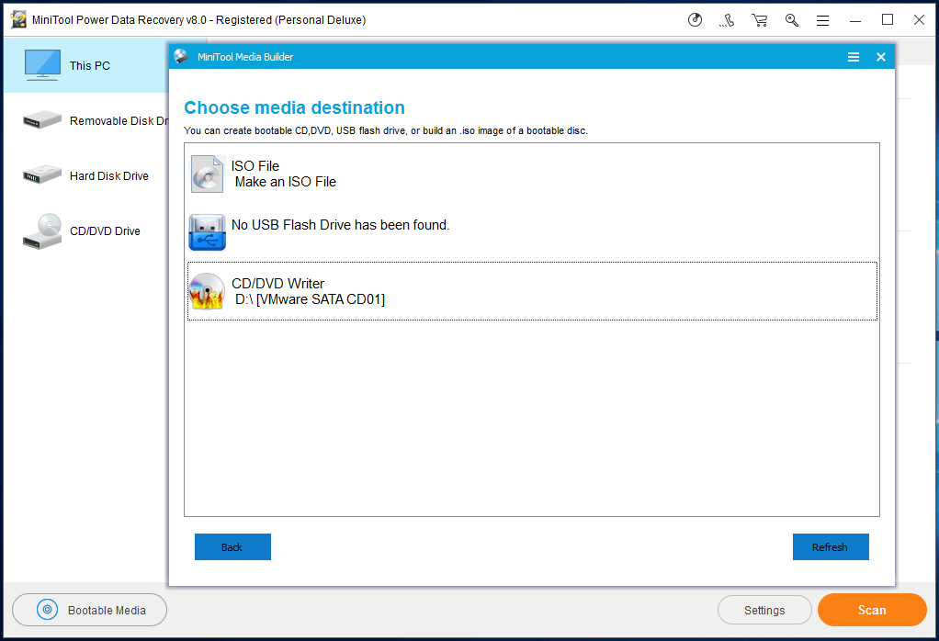Start Scan with the orange button
Screen dimensions: 939x641
pos(872,610)
